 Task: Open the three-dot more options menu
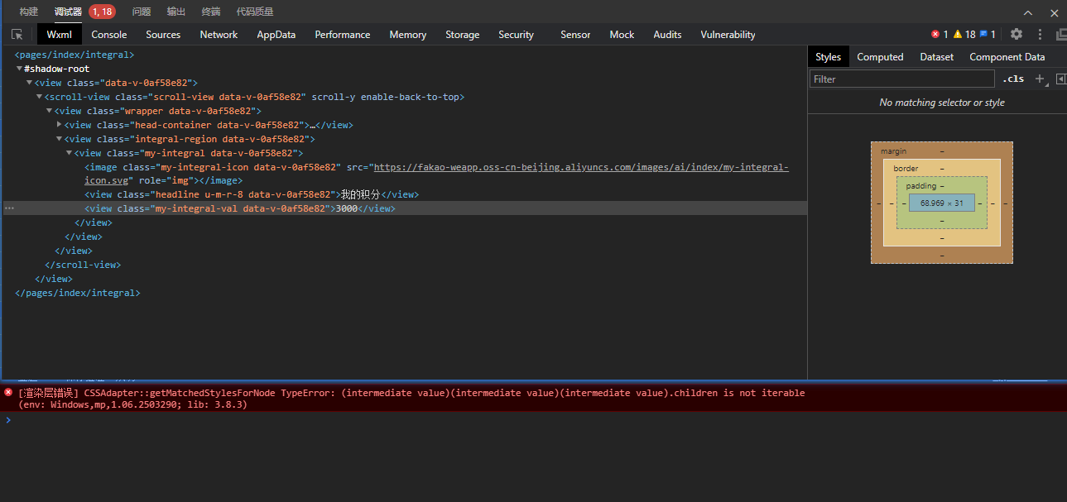tap(1040, 34)
